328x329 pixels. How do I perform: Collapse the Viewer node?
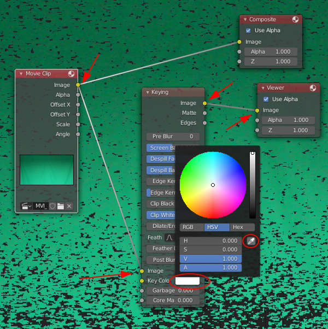(262, 87)
